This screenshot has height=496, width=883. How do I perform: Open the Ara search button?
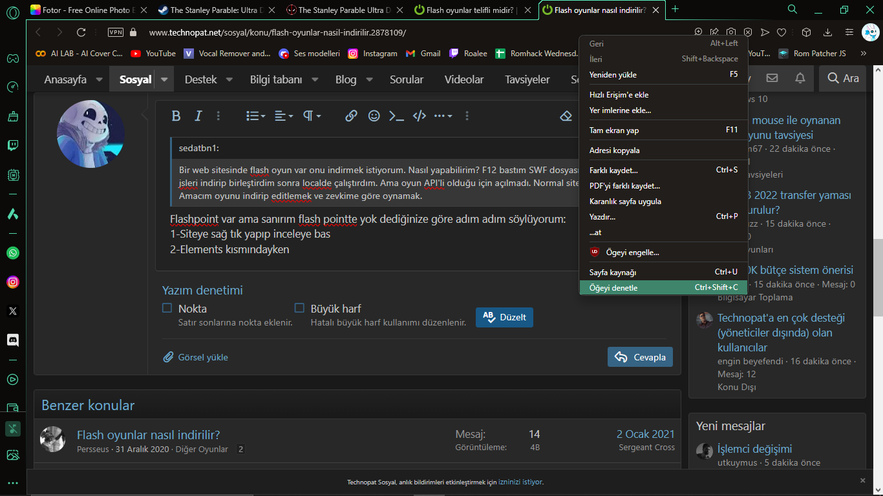click(844, 78)
